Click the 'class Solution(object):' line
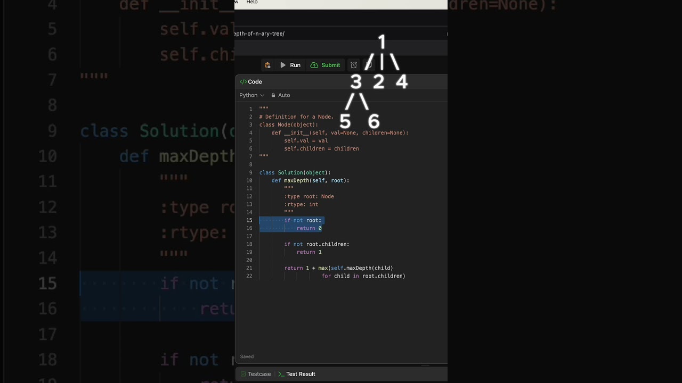The height and width of the screenshot is (383, 682). [x=295, y=172]
